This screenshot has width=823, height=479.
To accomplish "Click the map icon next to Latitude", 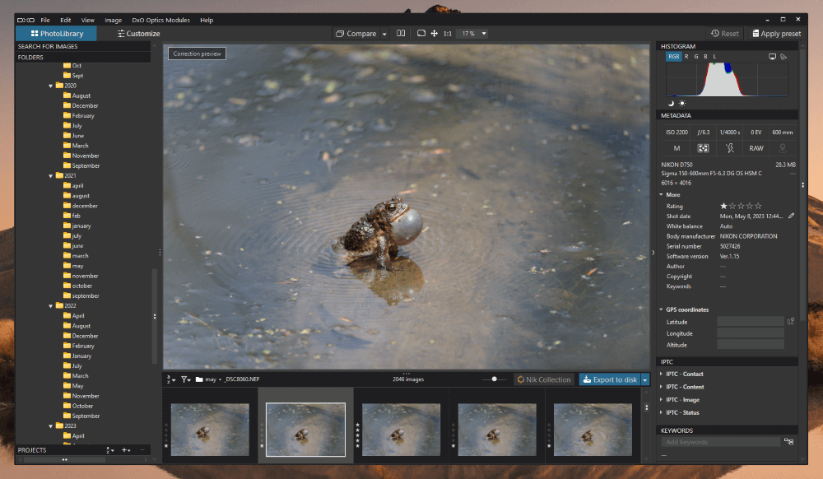I will 790,321.
